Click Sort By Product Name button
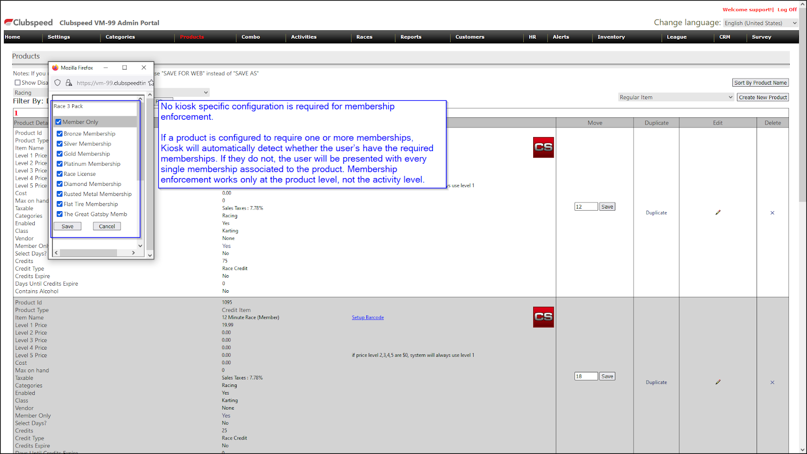 [x=761, y=83]
